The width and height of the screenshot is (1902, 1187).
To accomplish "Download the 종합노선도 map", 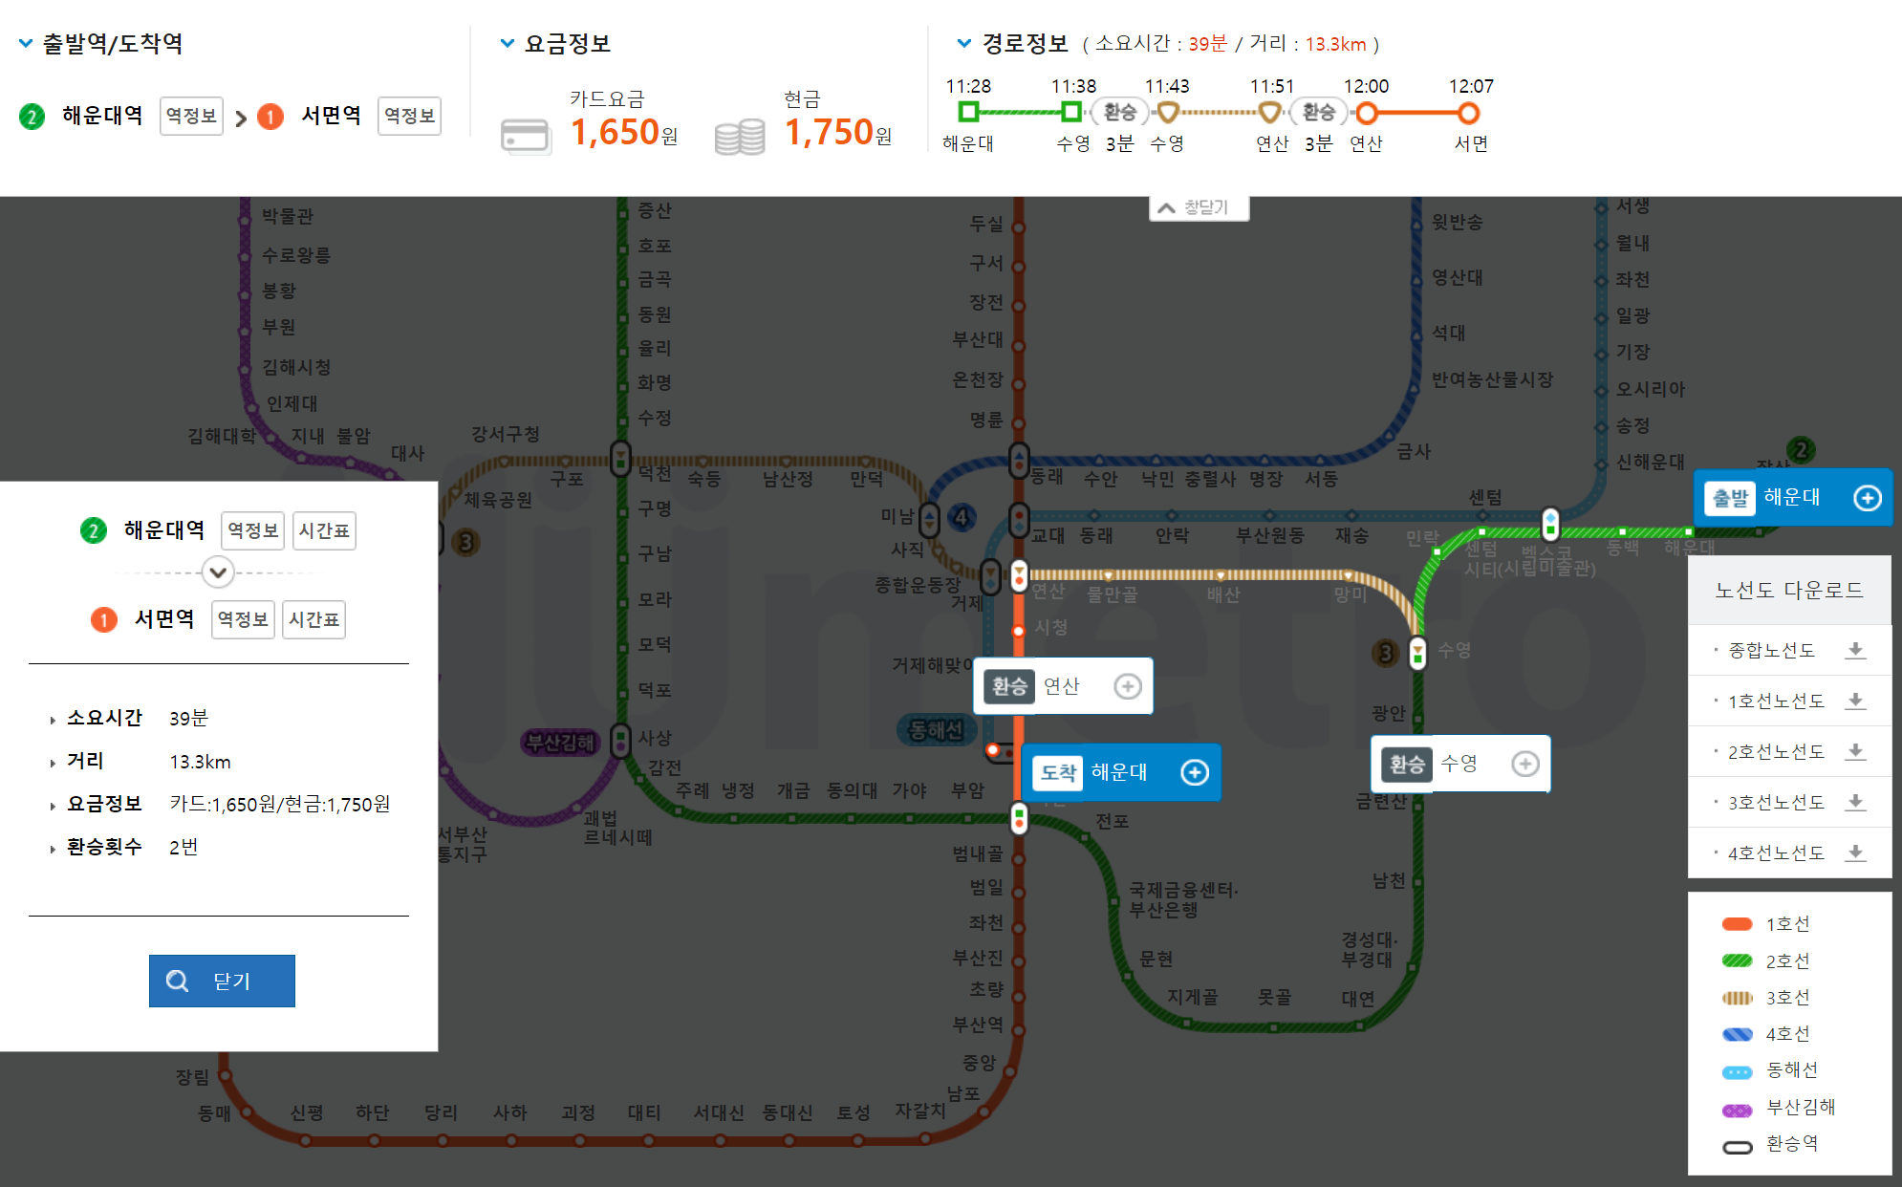I will click(1854, 651).
